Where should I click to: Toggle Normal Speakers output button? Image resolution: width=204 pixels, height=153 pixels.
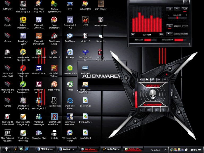[x=169, y=34]
